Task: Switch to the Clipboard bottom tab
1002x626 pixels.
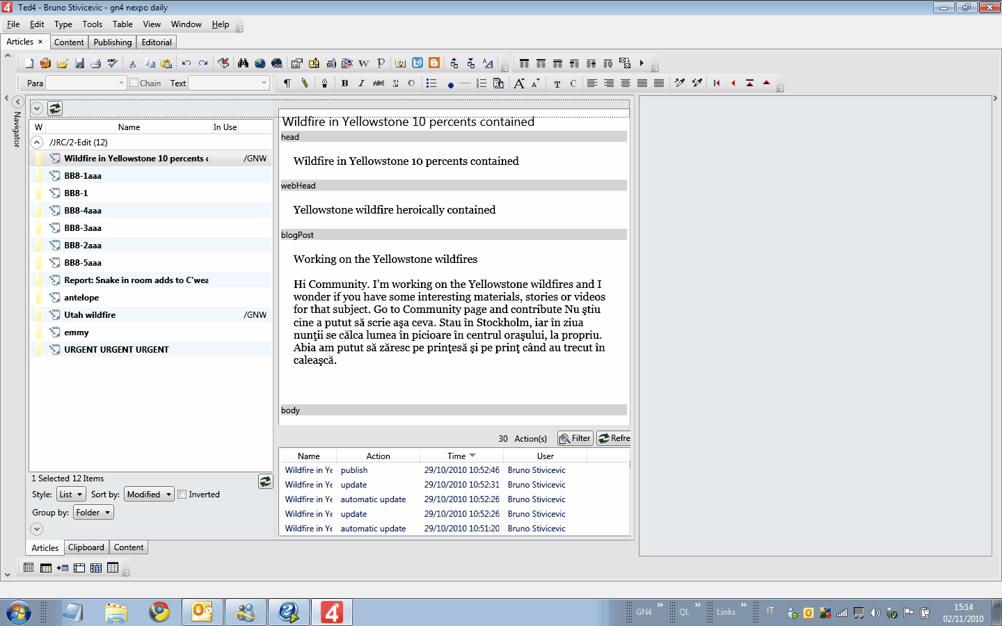Action: click(86, 547)
